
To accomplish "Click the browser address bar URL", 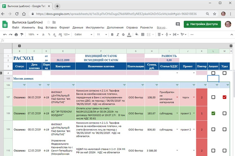I will point(116,14).
